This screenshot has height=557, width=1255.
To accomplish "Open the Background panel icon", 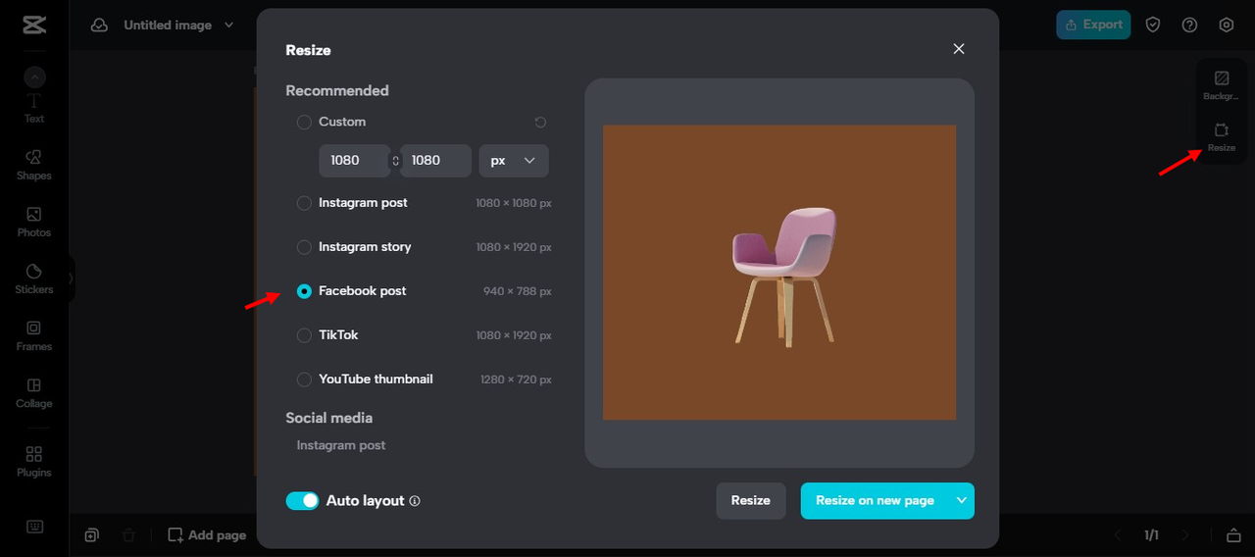I will click(x=1222, y=84).
